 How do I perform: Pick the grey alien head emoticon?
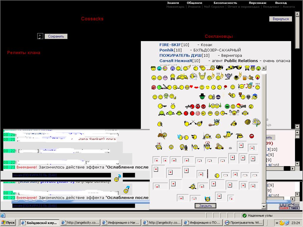[x=248, y=97]
